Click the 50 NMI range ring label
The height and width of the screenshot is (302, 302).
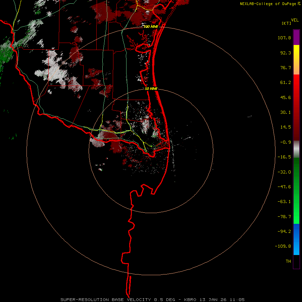[x=151, y=89]
